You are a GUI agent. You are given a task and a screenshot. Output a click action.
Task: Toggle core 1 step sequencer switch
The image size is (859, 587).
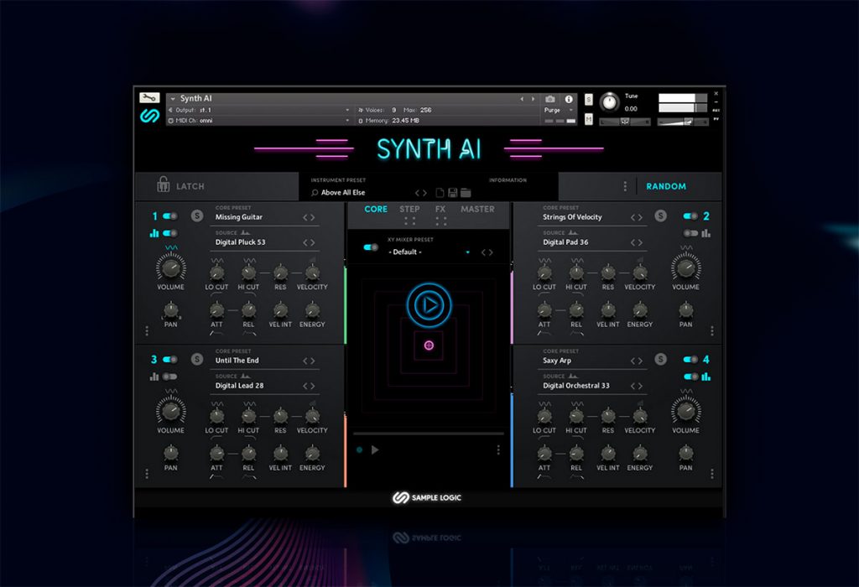(169, 233)
